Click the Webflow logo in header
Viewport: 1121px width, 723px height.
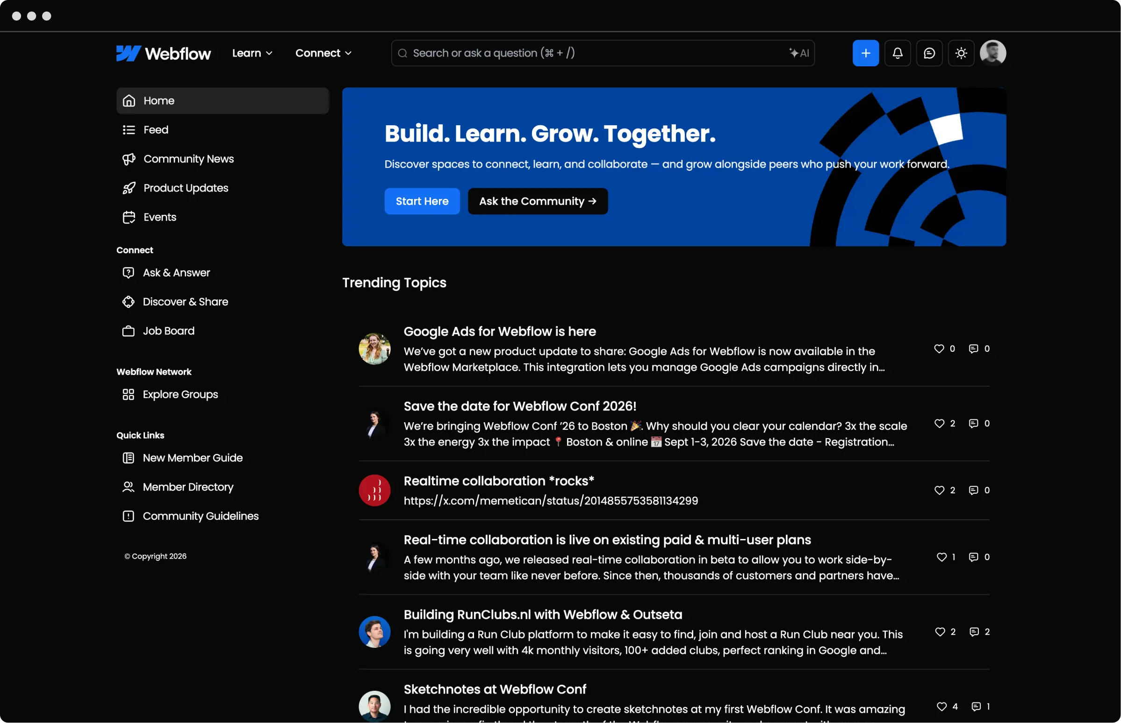point(164,53)
